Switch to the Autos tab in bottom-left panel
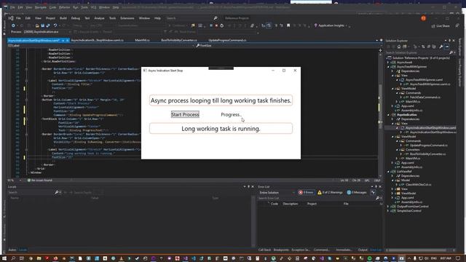Image resolution: width=466 pixels, height=262 pixels. click(x=12, y=250)
